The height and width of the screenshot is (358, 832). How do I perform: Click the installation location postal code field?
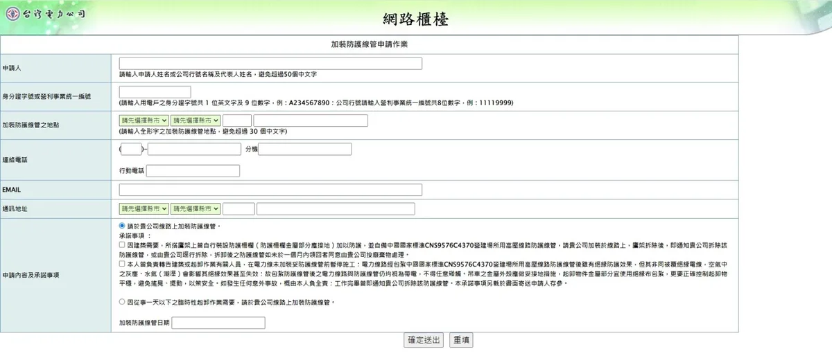click(237, 120)
